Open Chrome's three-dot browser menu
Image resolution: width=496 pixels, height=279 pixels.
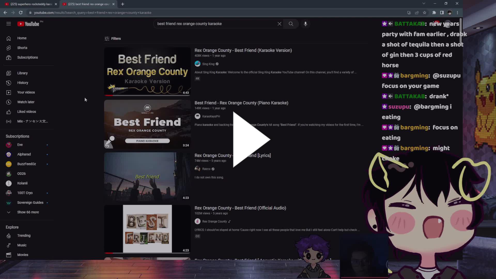tap(458, 12)
